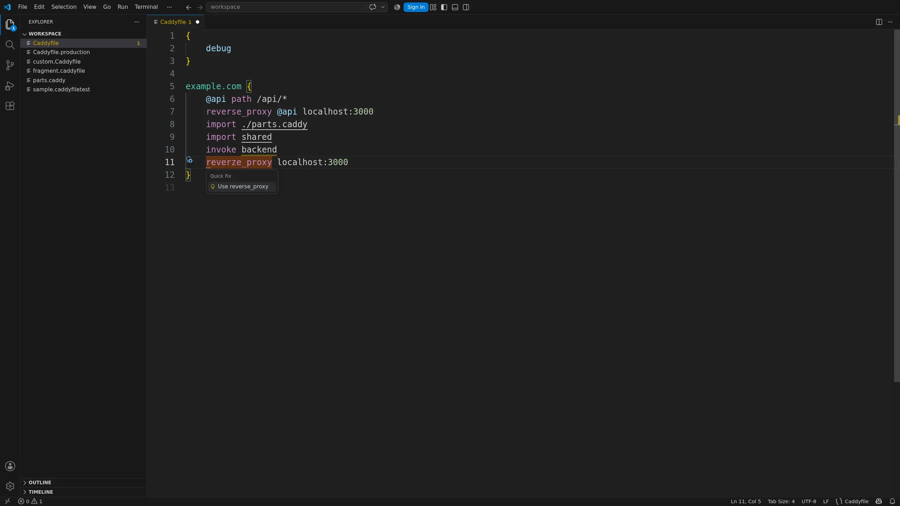Screen dimensions: 900x506
Task: Open the File menu
Action: pos(22,7)
